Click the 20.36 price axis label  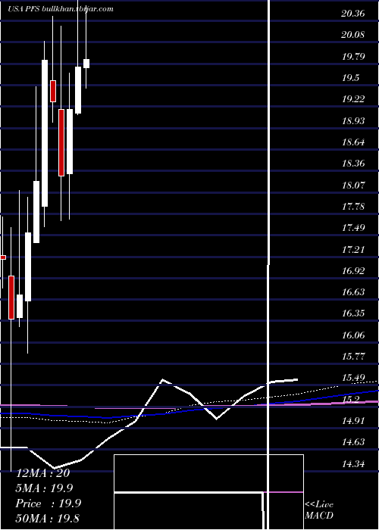coord(353,14)
